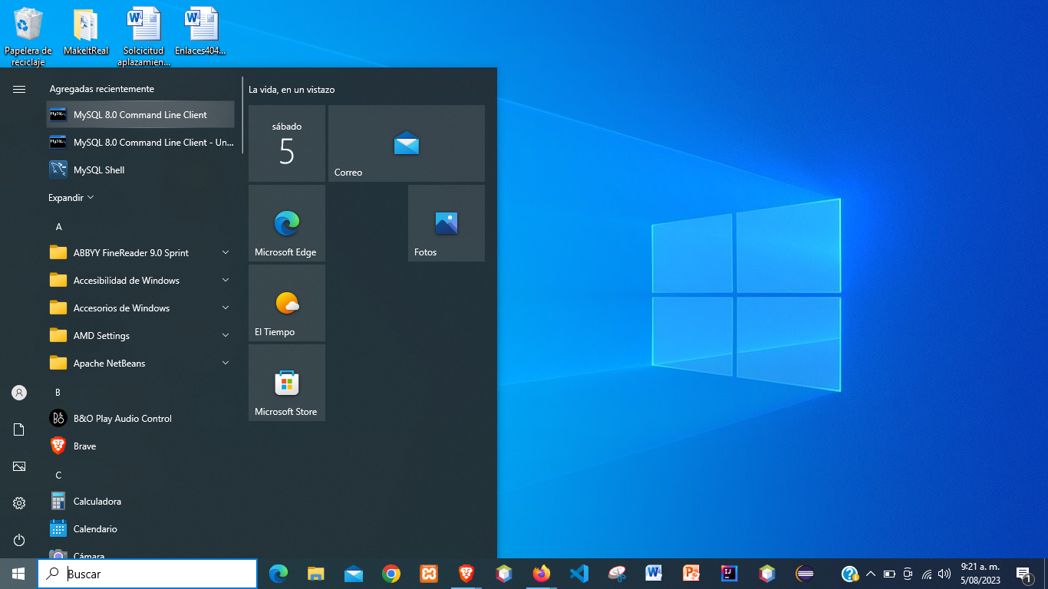The width and height of the screenshot is (1048, 589).
Task: Open the Correo mail tile
Action: click(x=407, y=143)
